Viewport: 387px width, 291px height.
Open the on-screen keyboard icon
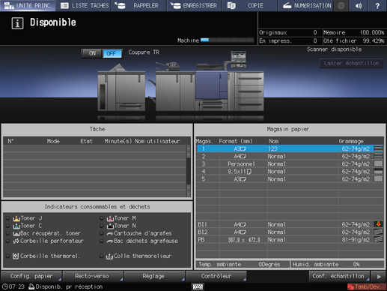point(198,286)
